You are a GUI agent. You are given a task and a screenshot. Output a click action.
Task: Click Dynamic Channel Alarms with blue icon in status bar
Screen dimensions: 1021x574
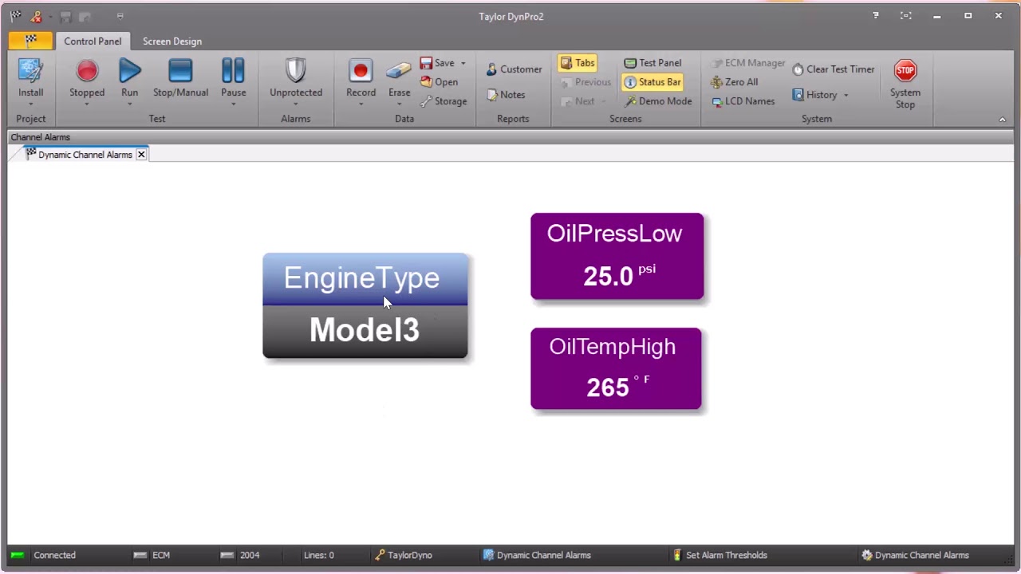[x=537, y=555]
